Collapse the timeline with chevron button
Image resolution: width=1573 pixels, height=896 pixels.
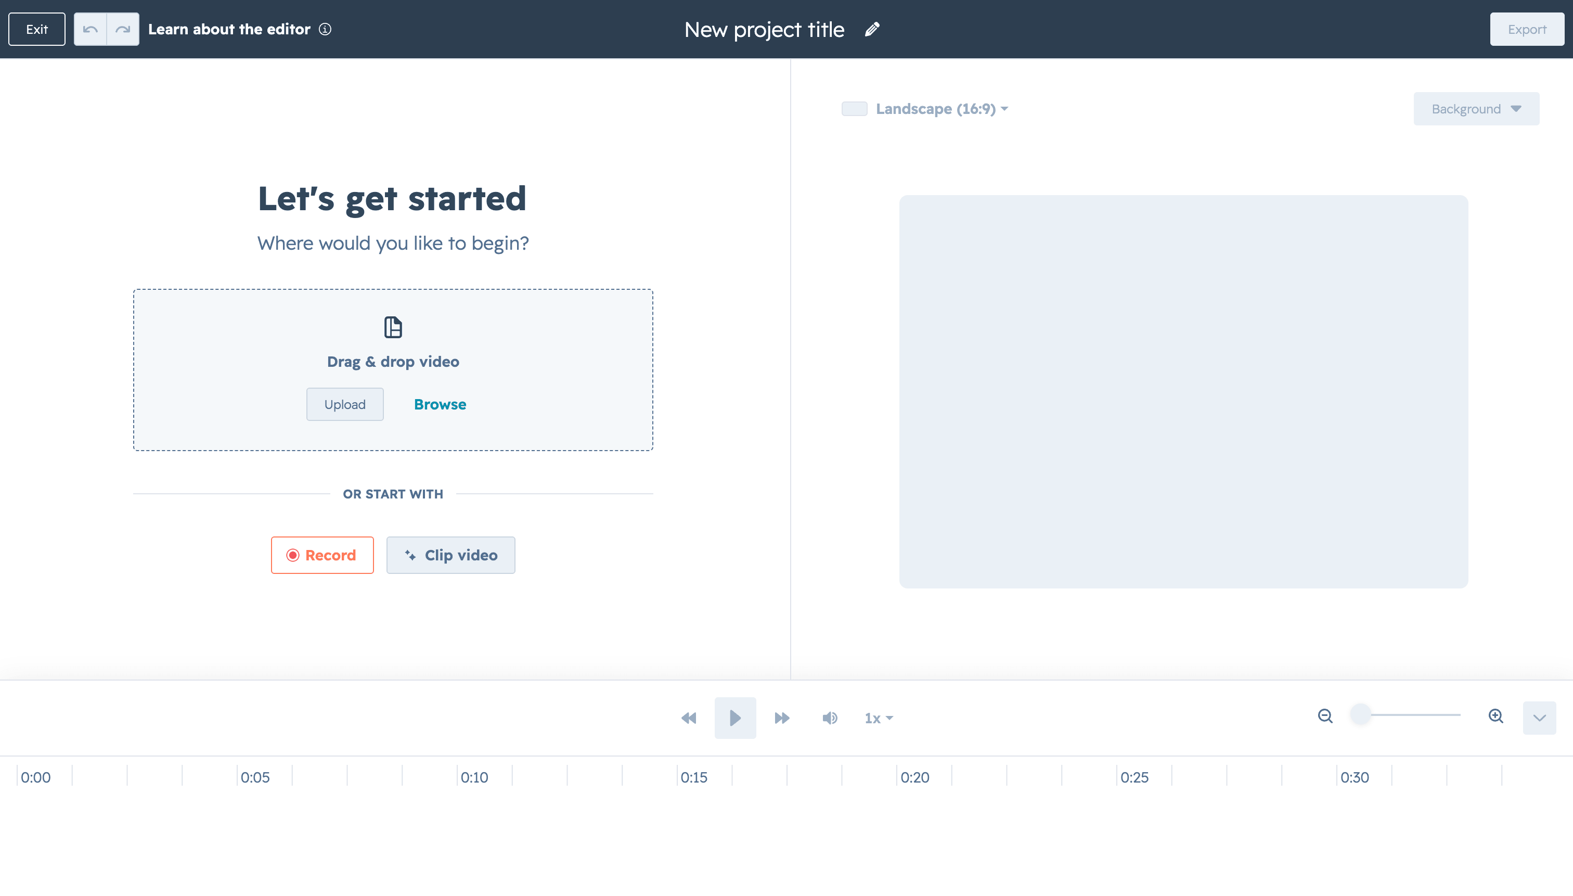(1539, 718)
